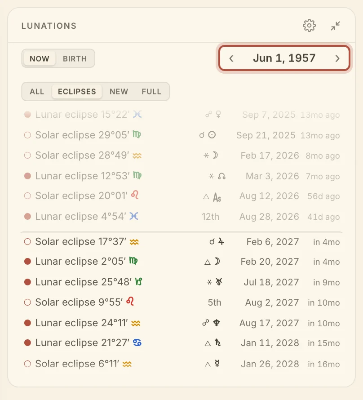Click trine Saturn aspect on Jan 11, 2028 row
Viewport: 363px width, 400px height.
click(x=213, y=342)
